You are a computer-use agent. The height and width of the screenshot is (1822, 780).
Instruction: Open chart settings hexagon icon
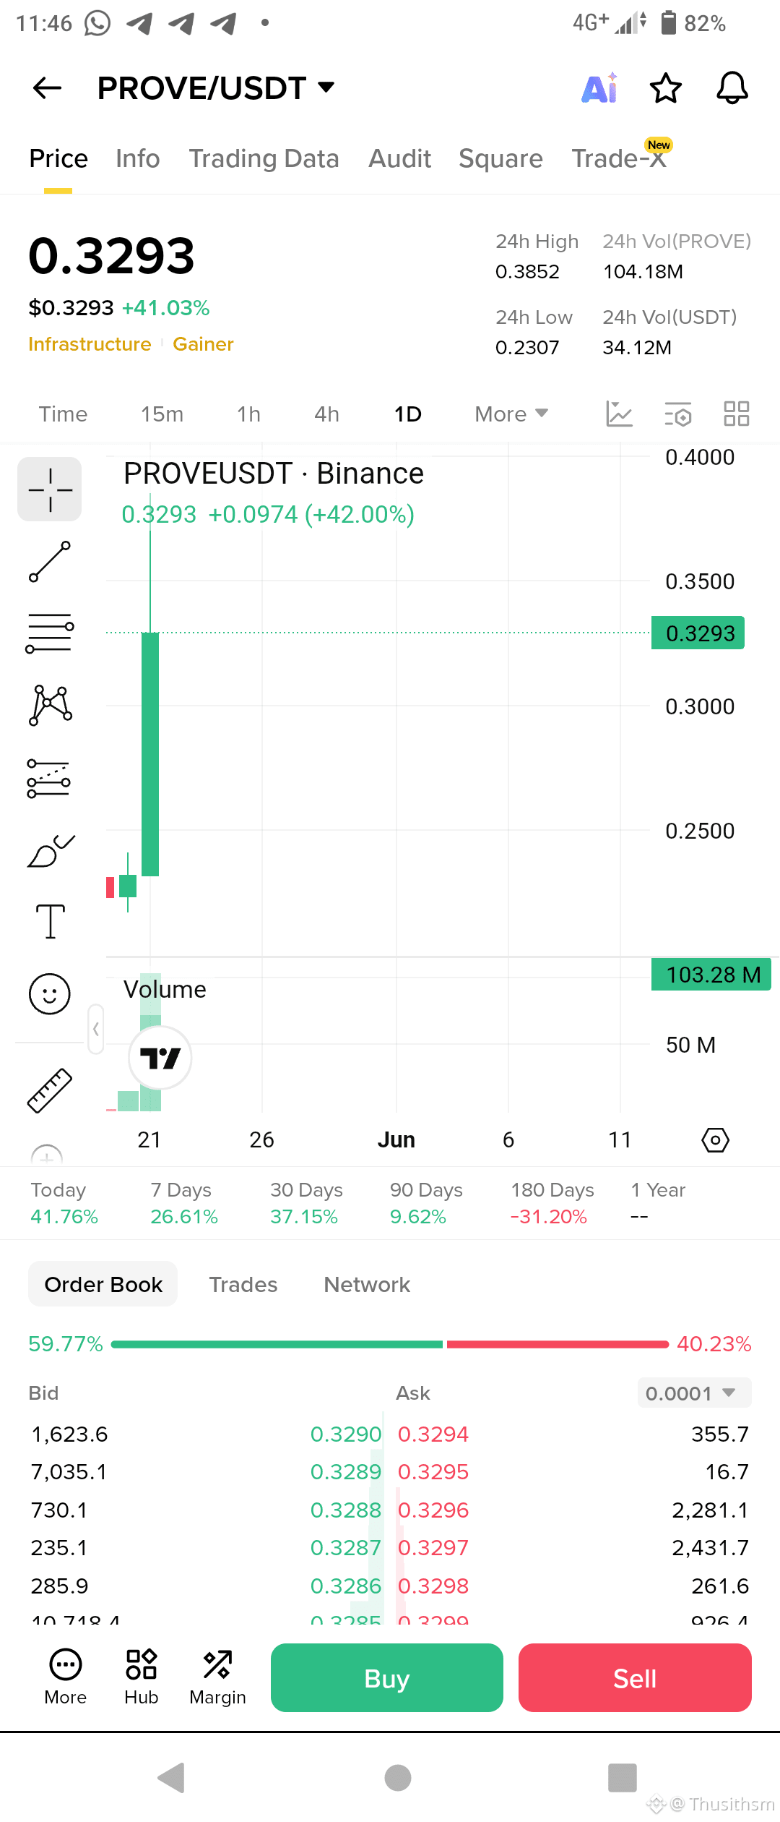click(x=715, y=1140)
